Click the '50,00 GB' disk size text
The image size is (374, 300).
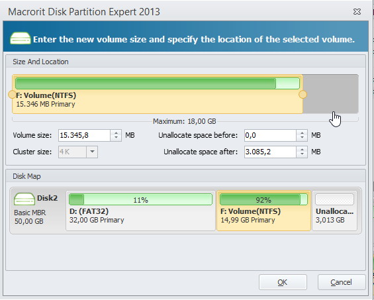tap(29, 221)
